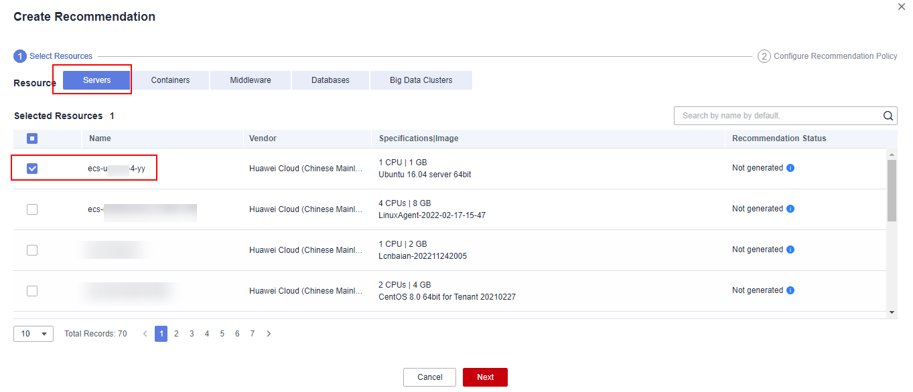Click the Cancel button

tap(429, 377)
